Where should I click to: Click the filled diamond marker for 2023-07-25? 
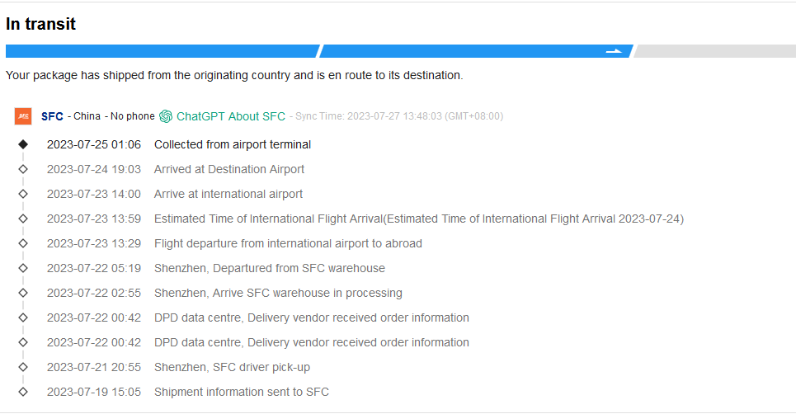[x=23, y=144]
